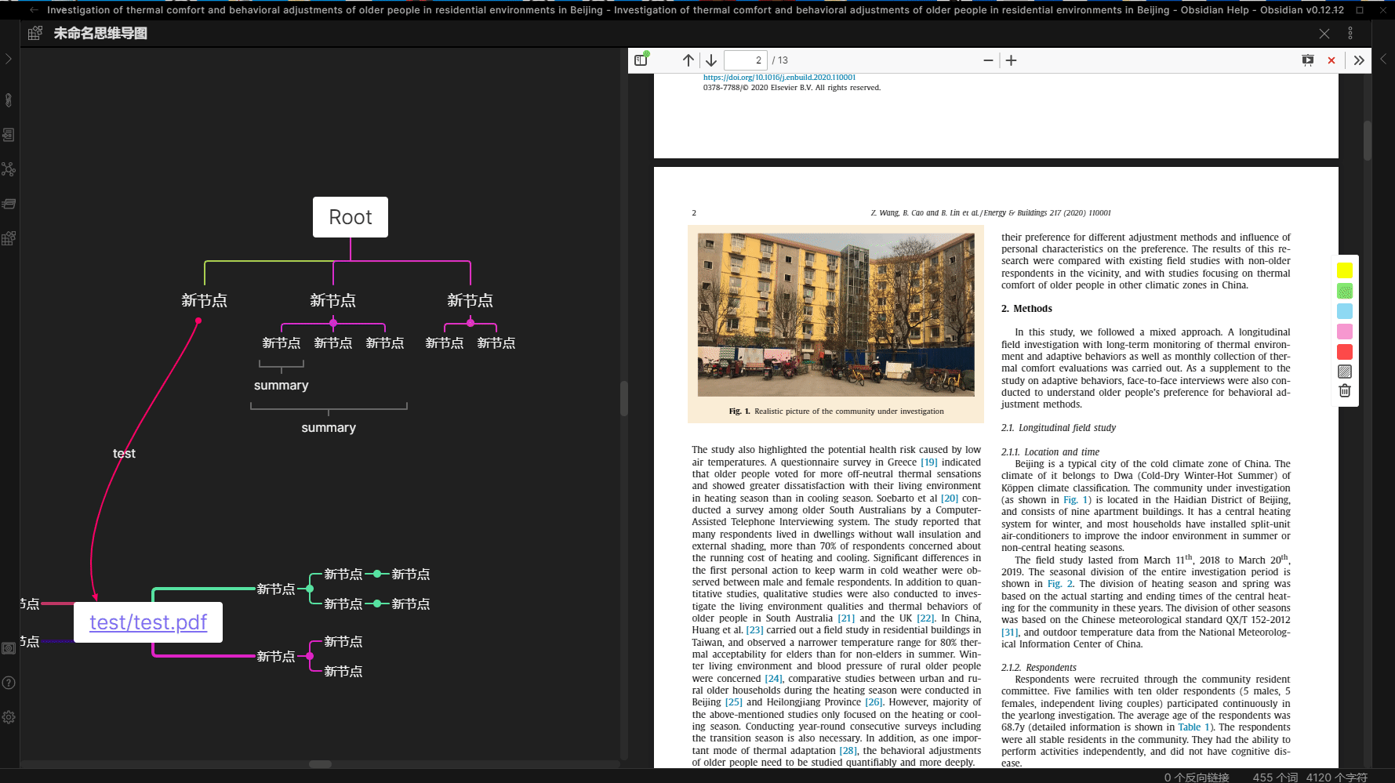
Task: Select the red highlight color swatch
Action: click(x=1345, y=352)
